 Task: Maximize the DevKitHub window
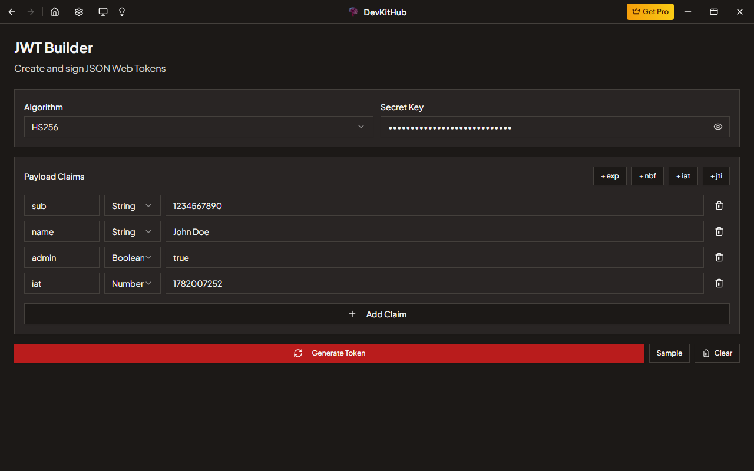tap(713, 12)
